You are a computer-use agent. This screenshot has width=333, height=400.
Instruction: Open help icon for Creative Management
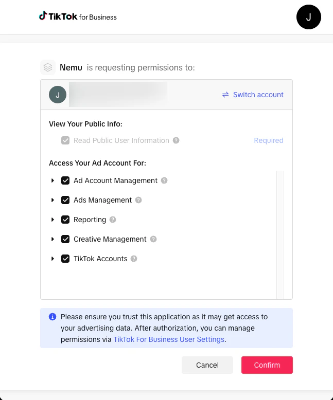point(153,239)
